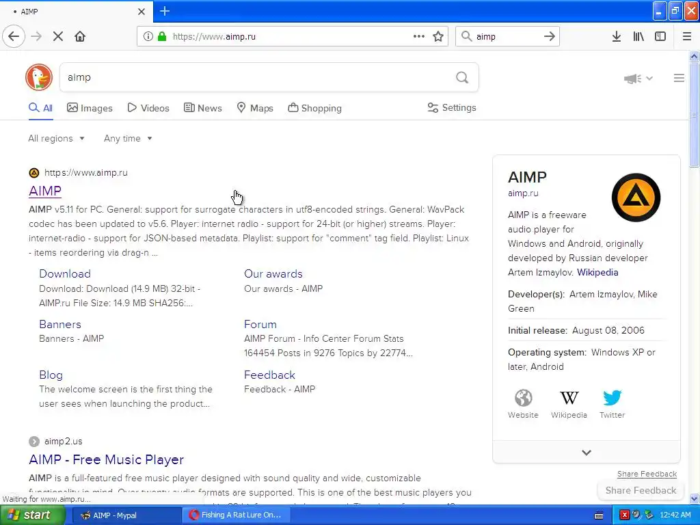Click the page vertical scrollbar thumb
Viewport: 700px width, 525px height.
(694, 115)
